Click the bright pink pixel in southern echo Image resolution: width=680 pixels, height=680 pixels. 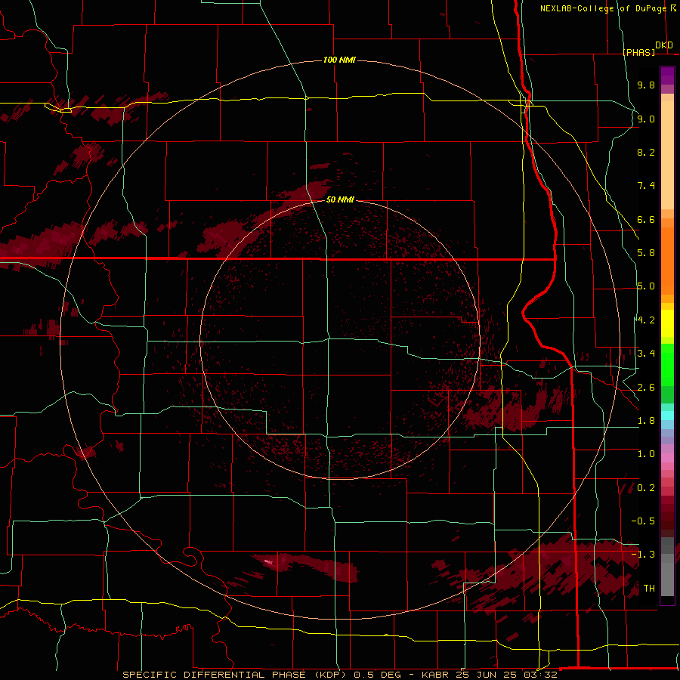(268, 562)
